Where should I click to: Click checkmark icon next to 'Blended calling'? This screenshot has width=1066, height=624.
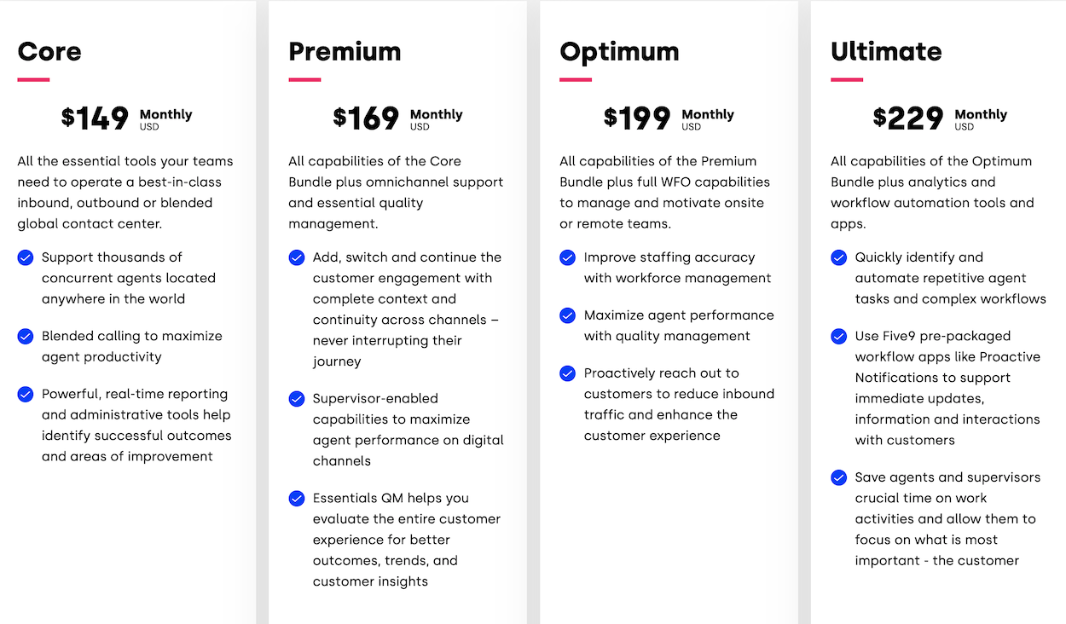coord(26,336)
